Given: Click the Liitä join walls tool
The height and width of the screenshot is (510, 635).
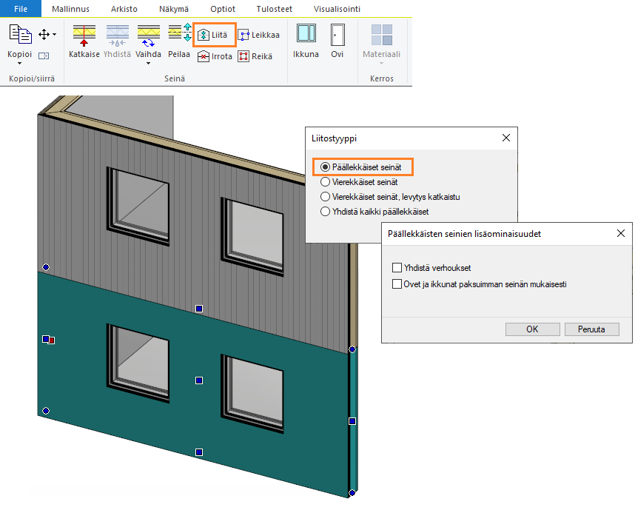Looking at the screenshot, I should pos(213,35).
